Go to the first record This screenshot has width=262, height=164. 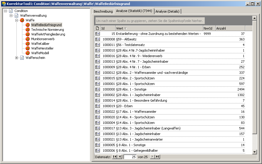(115, 157)
